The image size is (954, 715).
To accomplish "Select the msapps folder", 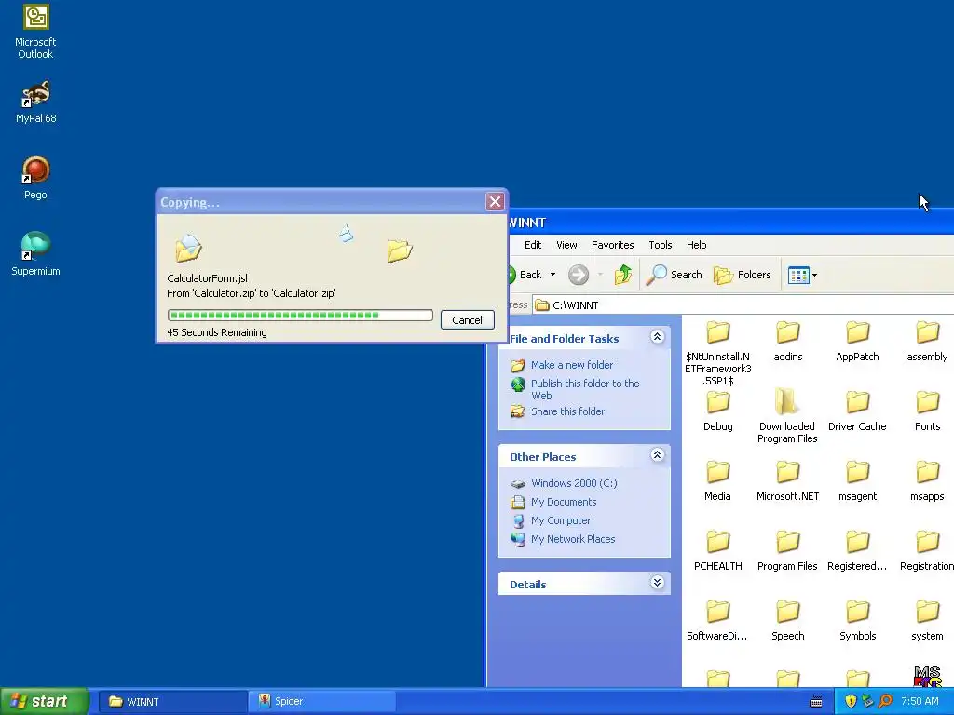I will pyautogui.click(x=927, y=481).
